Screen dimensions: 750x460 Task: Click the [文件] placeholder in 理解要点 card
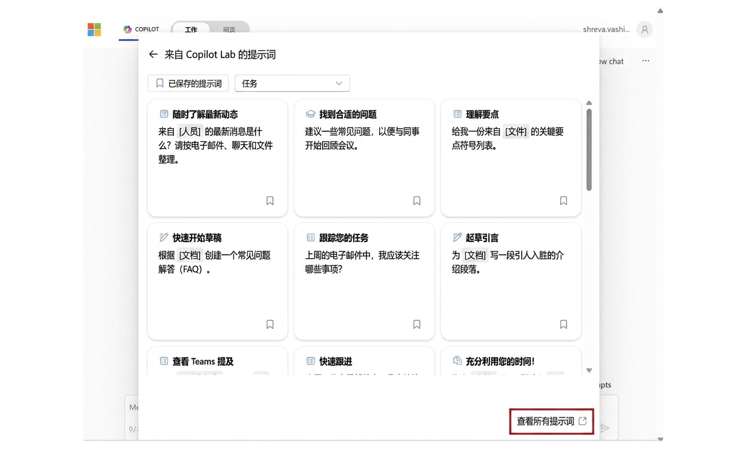516,132
